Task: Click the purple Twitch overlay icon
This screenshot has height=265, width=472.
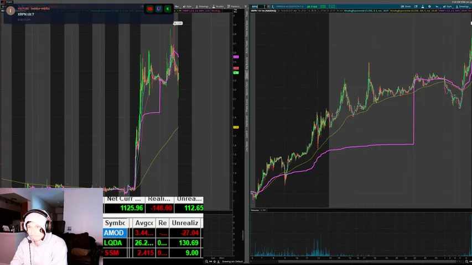Action: coord(159,9)
